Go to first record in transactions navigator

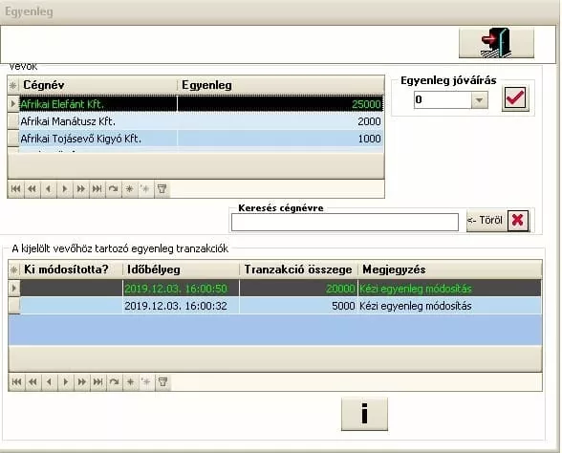(16, 382)
